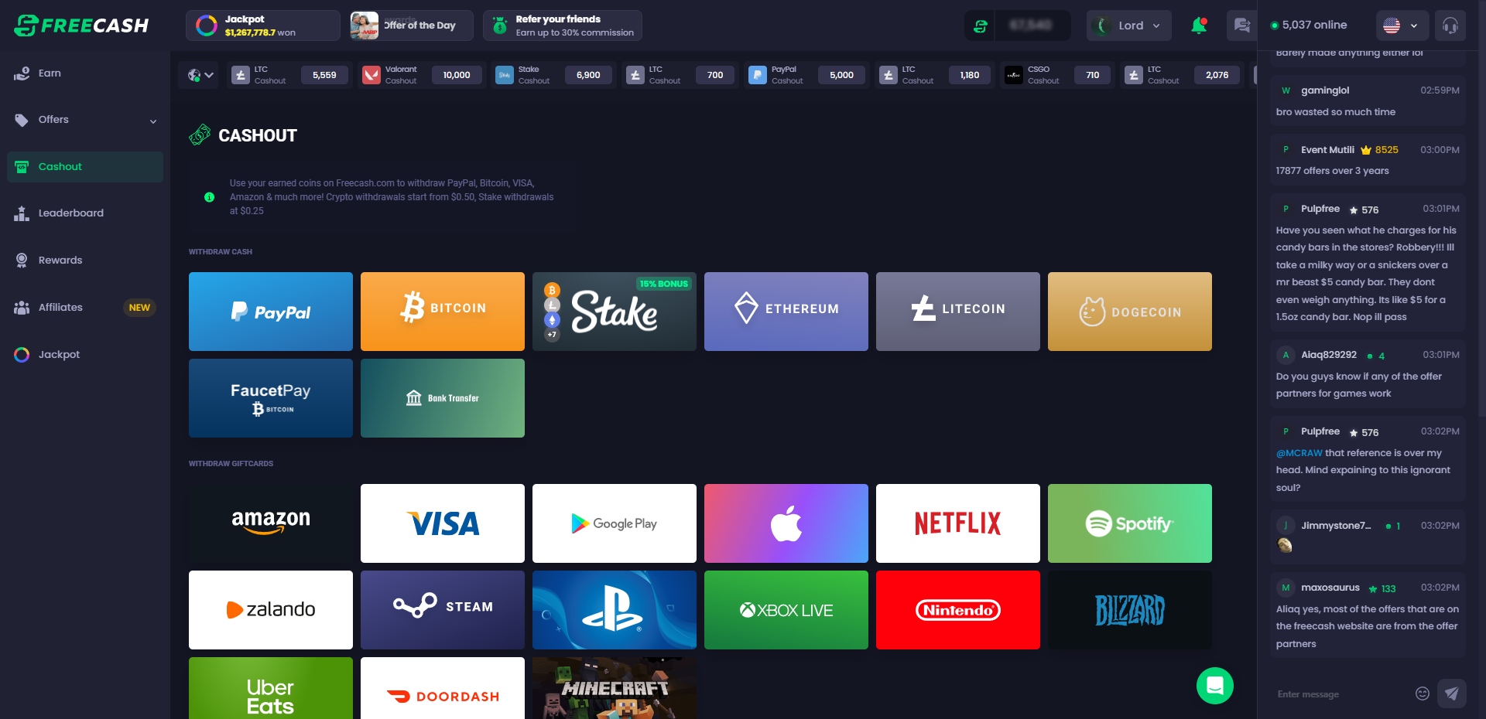Pick Spotify gift card
1486x719 pixels.
[x=1130, y=523]
